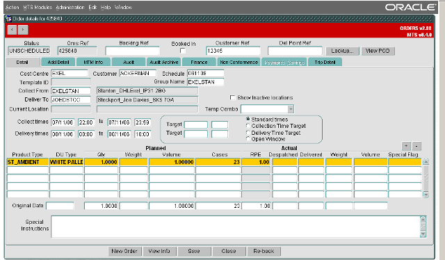This screenshot has width=445, height=260.
Task: Go to the previous order with left arrow
Action: (12, 29)
